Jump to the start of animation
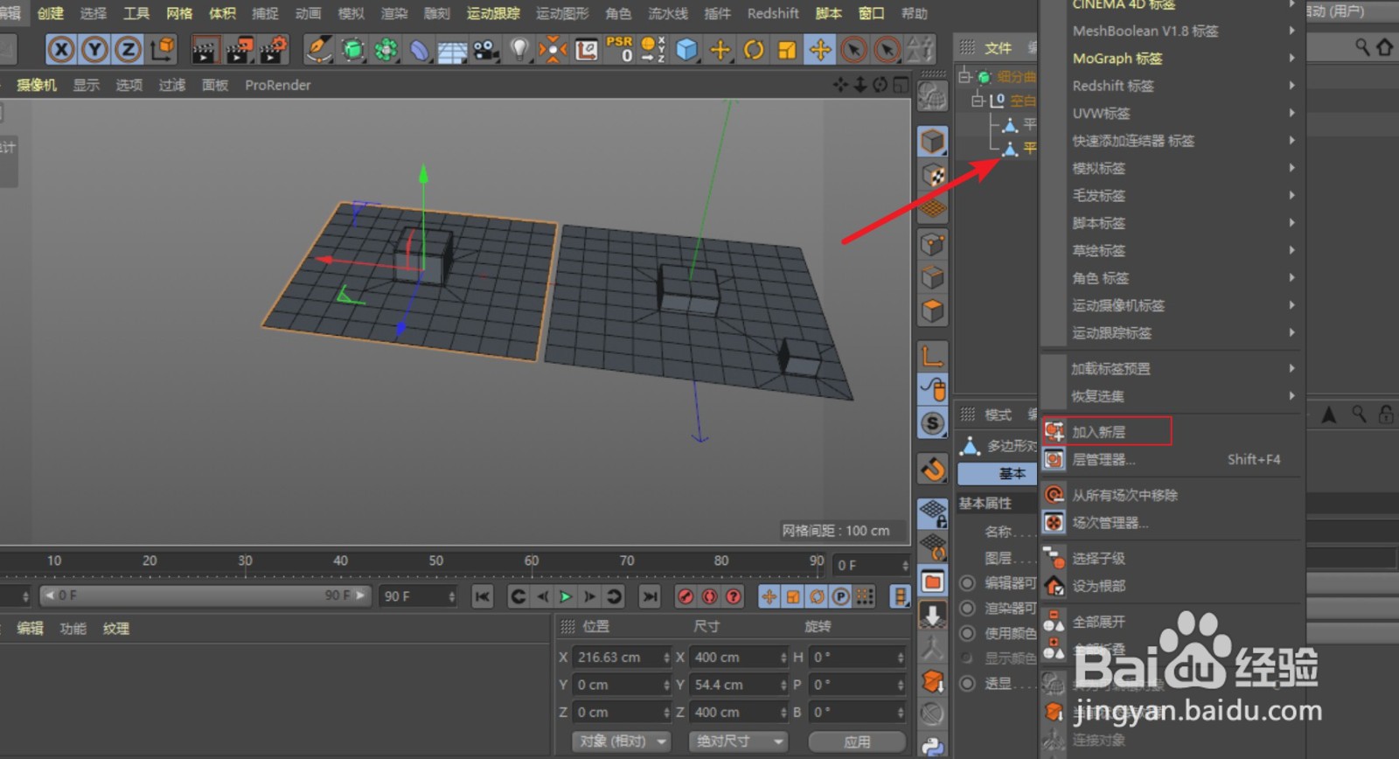1399x759 pixels. click(x=482, y=596)
